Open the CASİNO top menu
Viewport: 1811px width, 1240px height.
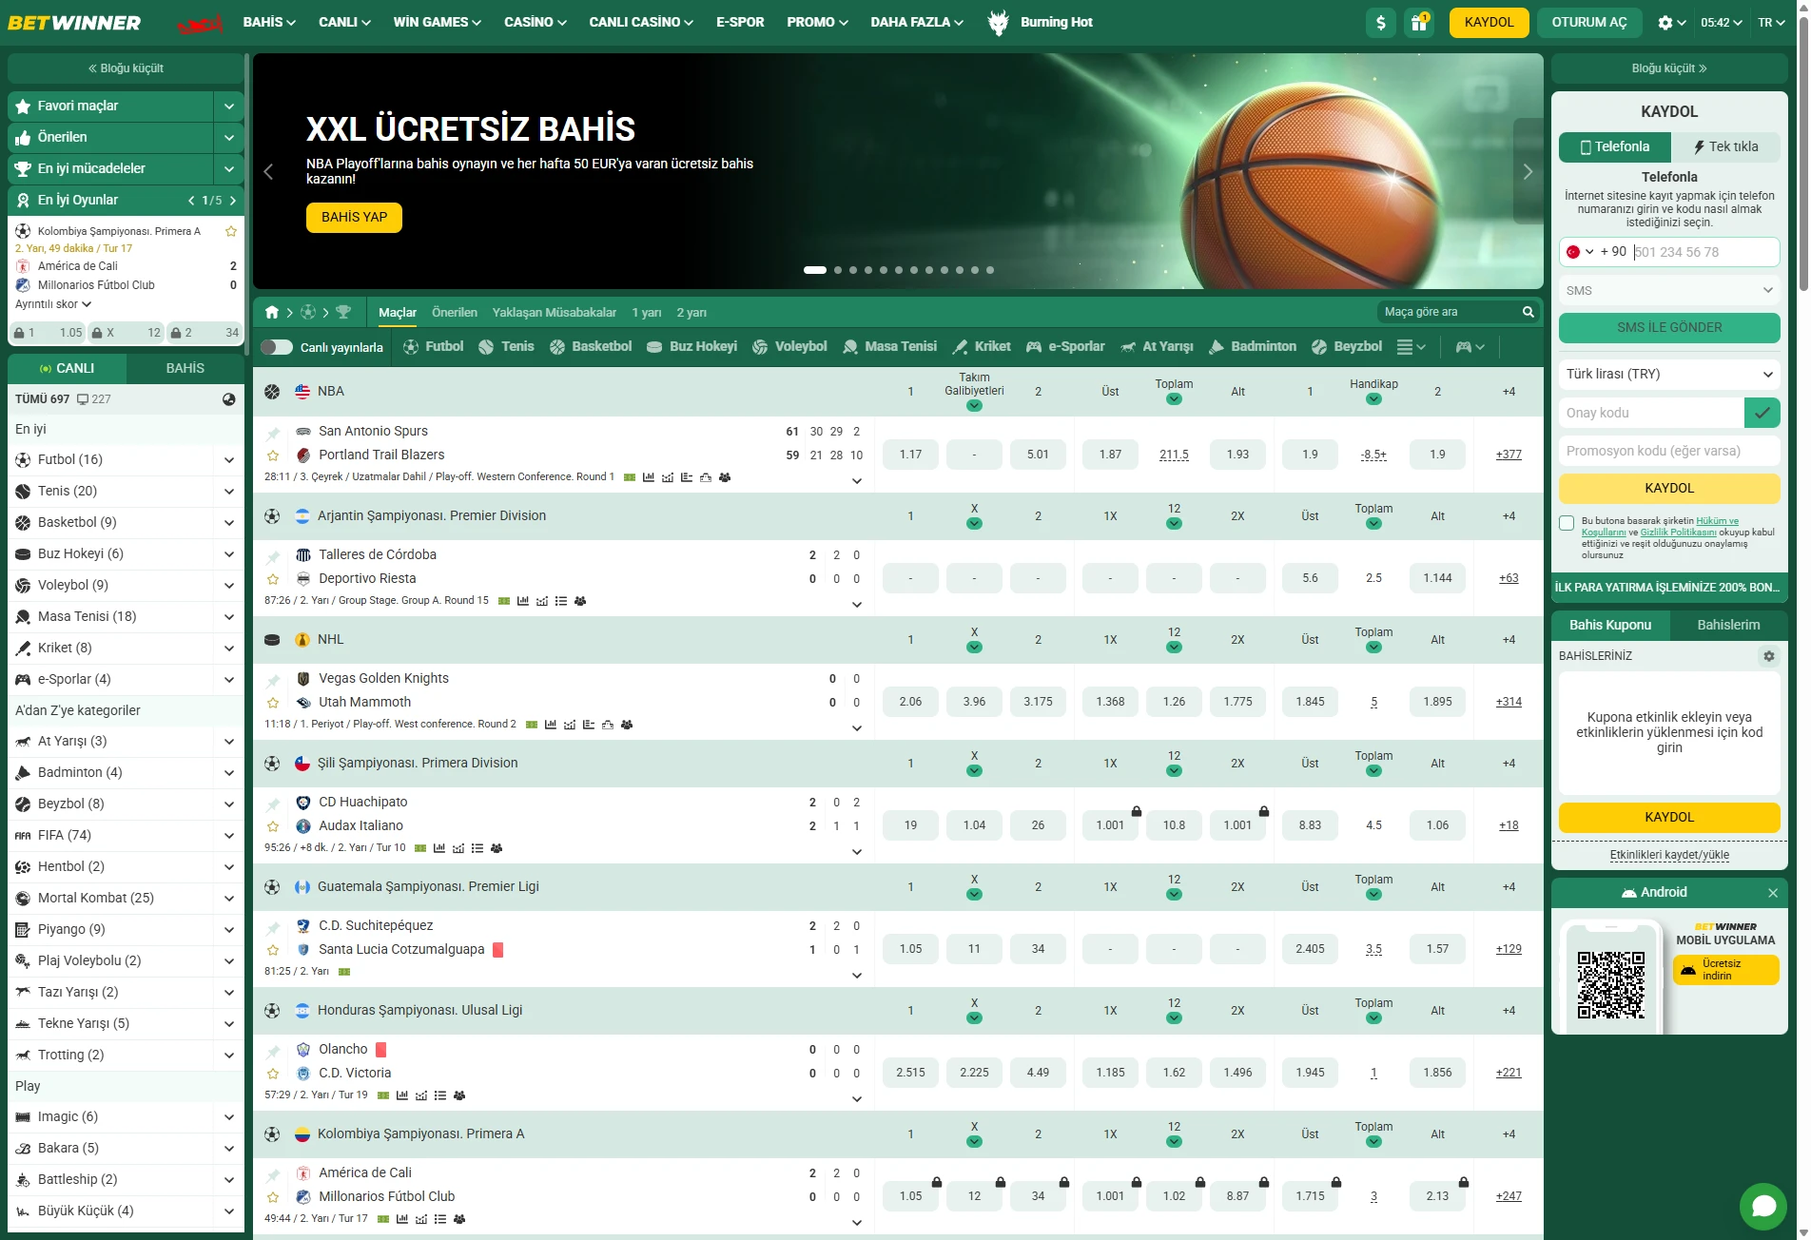(536, 22)
